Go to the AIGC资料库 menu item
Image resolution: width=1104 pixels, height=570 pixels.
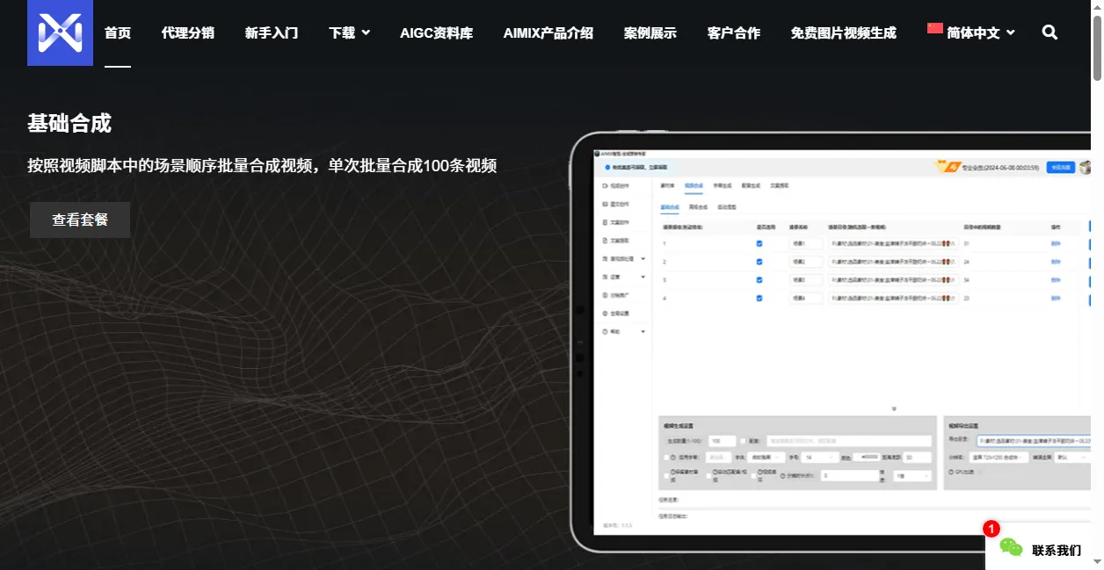(x=436, y=32)
